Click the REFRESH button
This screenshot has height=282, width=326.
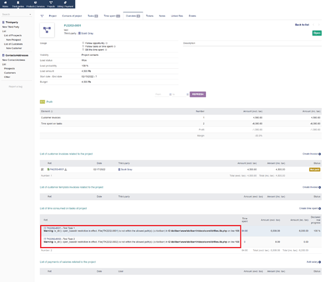click(198, 94)
